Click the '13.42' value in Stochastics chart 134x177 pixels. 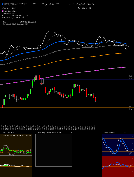click(x=131, y=153)
